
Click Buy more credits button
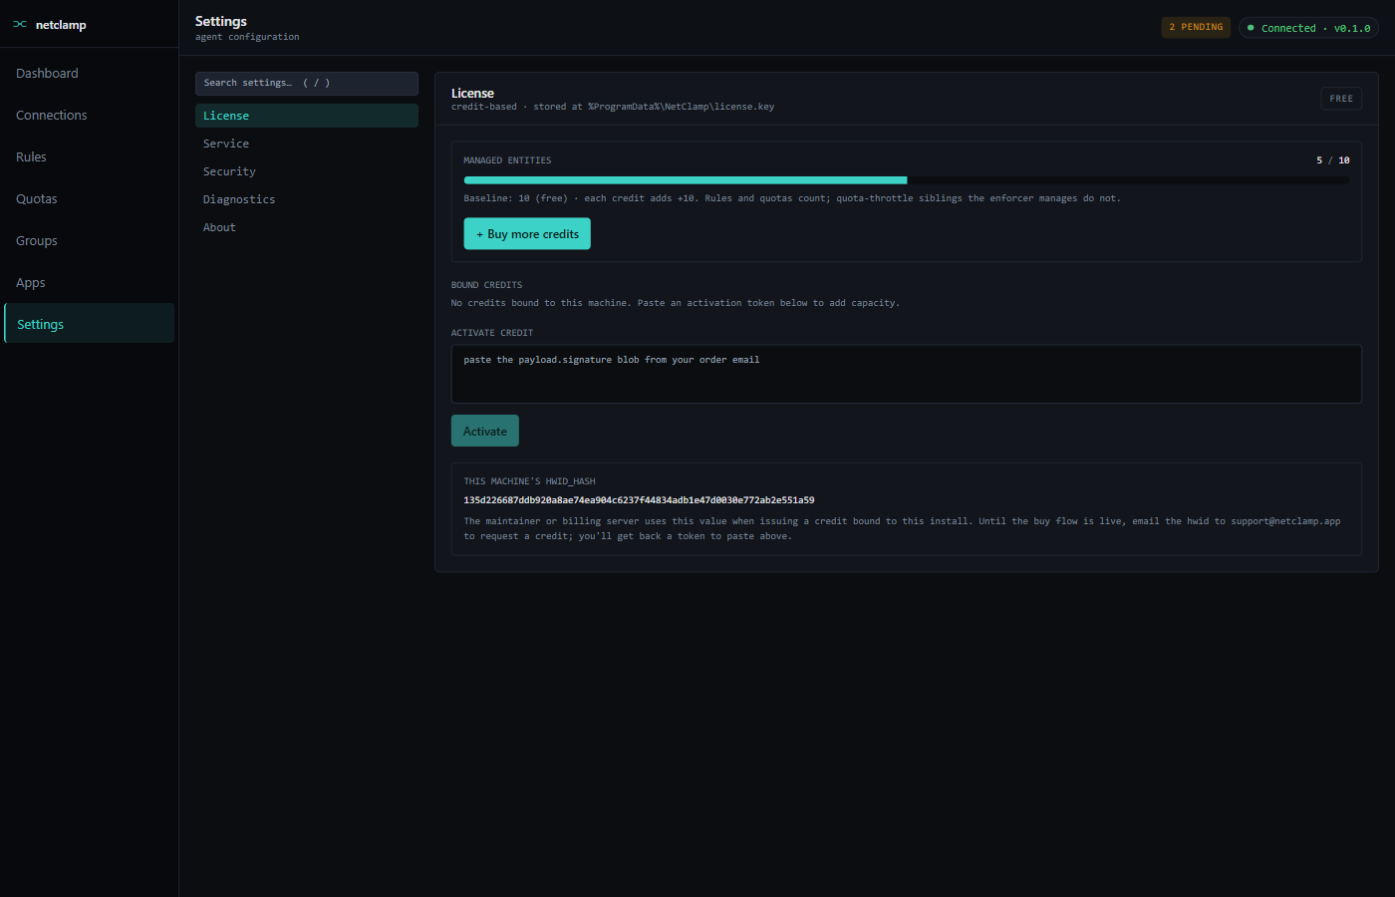click(527, 234)
